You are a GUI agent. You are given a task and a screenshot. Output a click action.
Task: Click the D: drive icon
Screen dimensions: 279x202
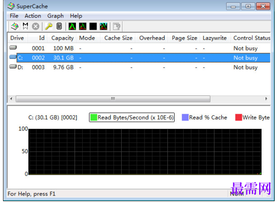pyautogui.click(x=13, y=67)
